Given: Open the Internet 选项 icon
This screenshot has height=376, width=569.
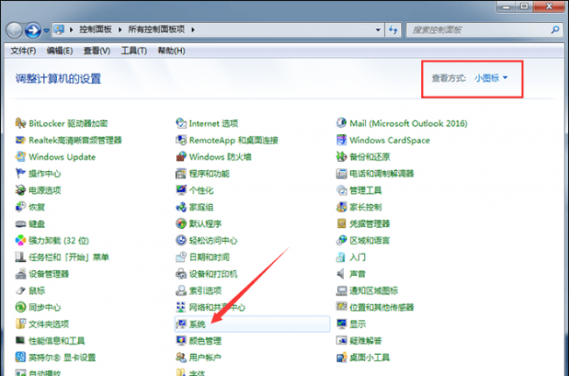Looking at the screenshot, I should (180, 124).
